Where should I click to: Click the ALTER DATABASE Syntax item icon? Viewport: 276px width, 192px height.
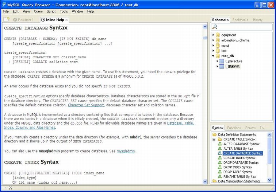click(220, 144)
